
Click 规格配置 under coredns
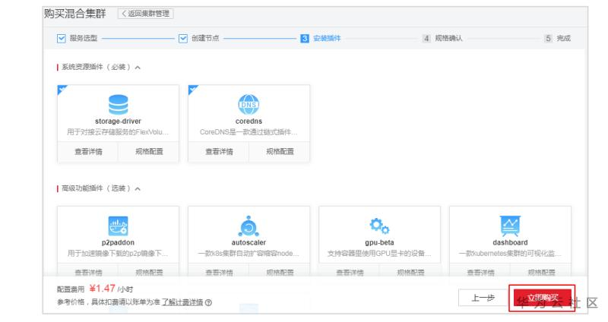point(280,151)
